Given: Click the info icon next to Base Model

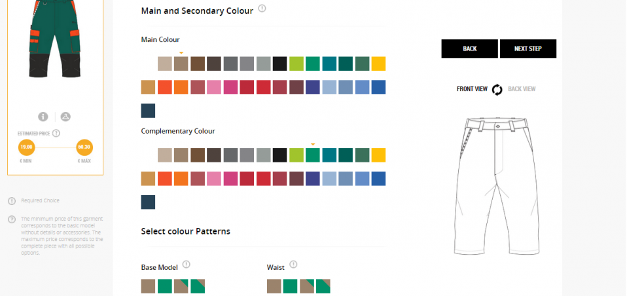Looking at the screenshot, I should tap(186, 265).
